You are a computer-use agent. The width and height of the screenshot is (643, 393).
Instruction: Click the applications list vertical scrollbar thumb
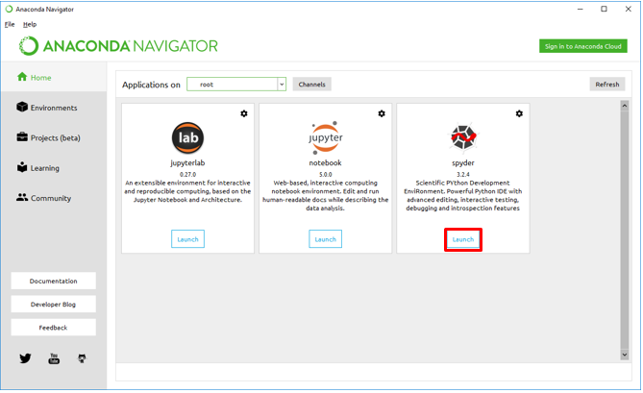point(625,230)
